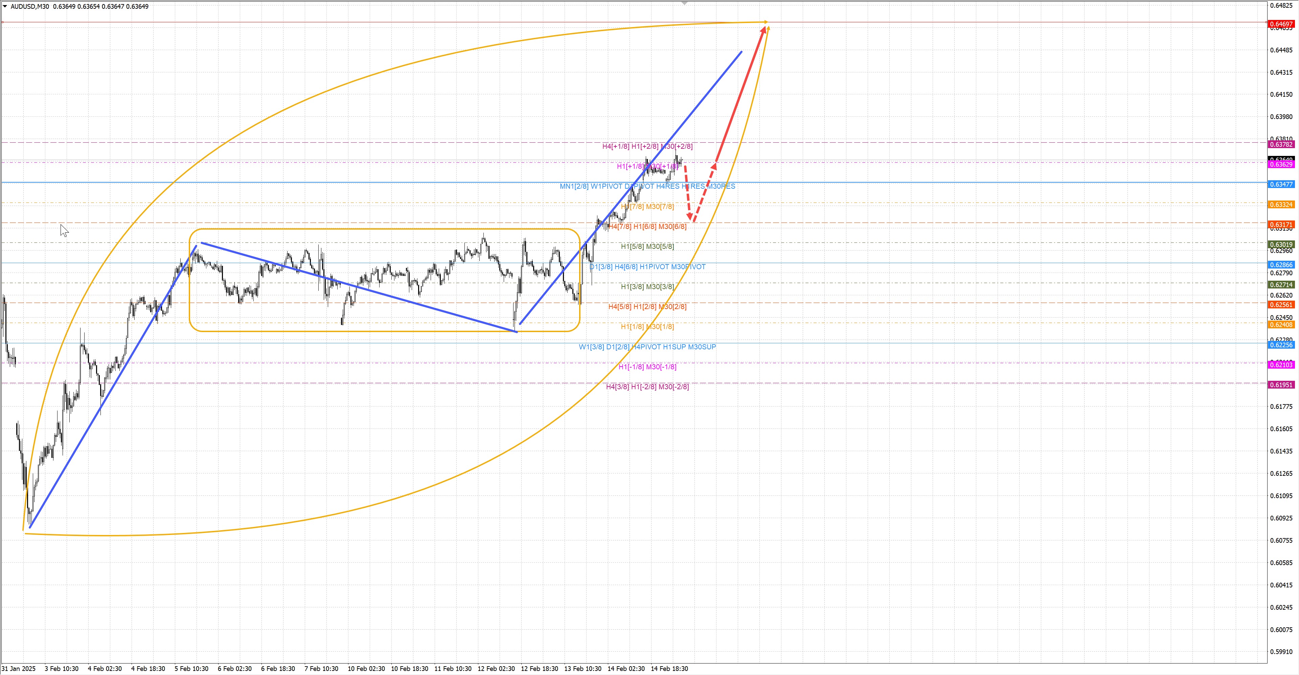1299x675 pixels.
Task: Click the 'H1[5/8] M30[5/8]' level label
Action: tap(647, 247)
